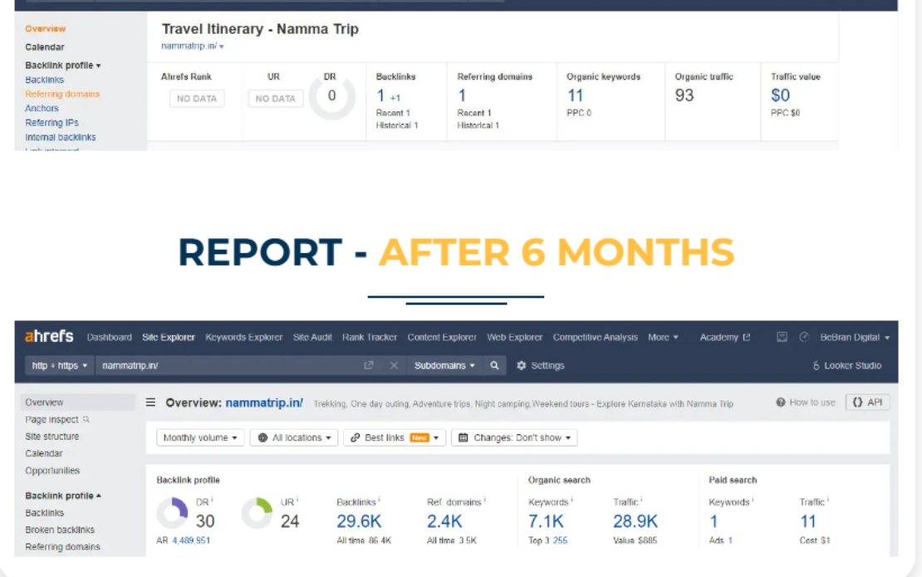
Task: Expand the Subdomains mode dropdown
Action: pyautogui.click(x=444, y=365)
